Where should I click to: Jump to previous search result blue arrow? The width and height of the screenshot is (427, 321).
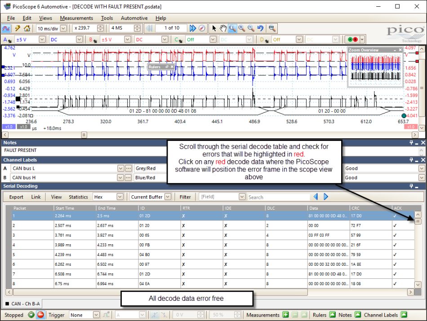(x=316, y=197)
